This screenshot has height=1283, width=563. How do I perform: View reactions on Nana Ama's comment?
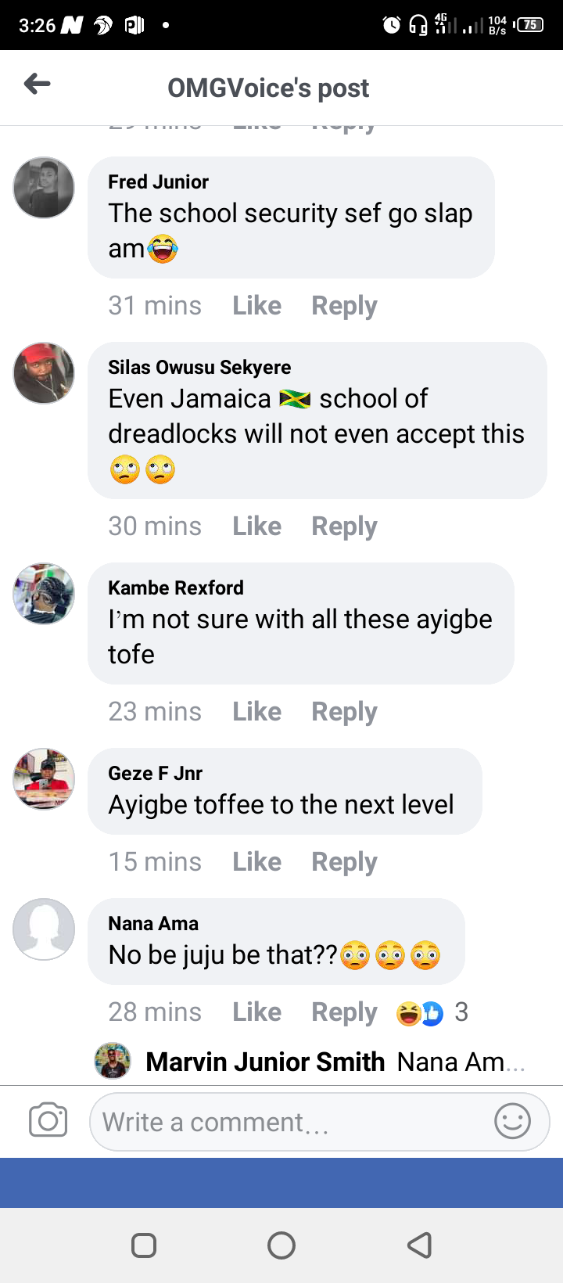click(x=432, y=1013)
